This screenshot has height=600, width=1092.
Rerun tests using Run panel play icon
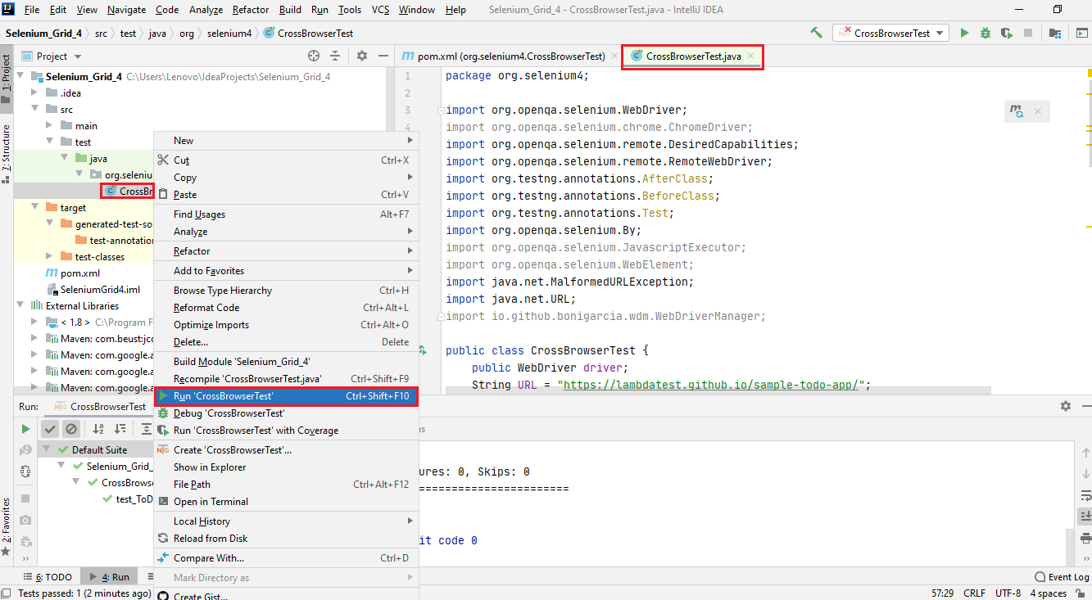click(25, 428)
